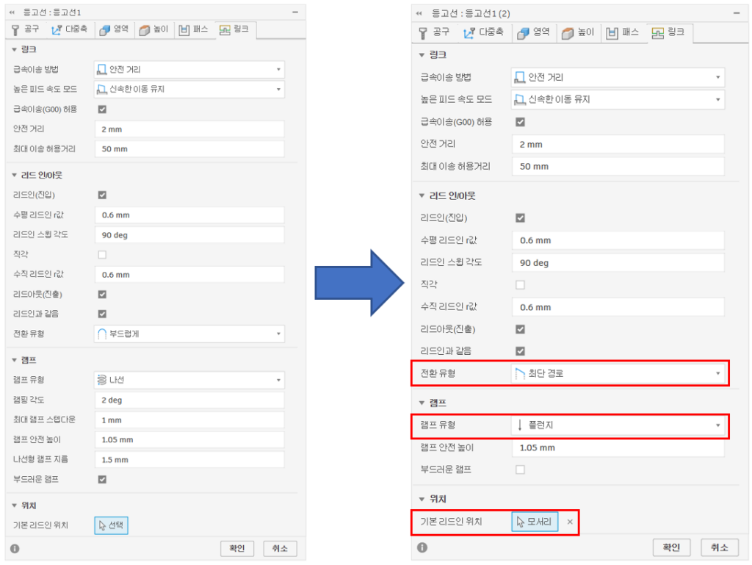Switch to the 다중축 tab in the right panel
This screenshot has width=752, height=565.
tap(482, 33)
